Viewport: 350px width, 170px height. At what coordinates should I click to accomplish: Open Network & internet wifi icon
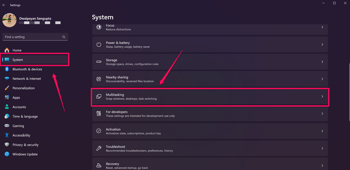pos(7,78)
